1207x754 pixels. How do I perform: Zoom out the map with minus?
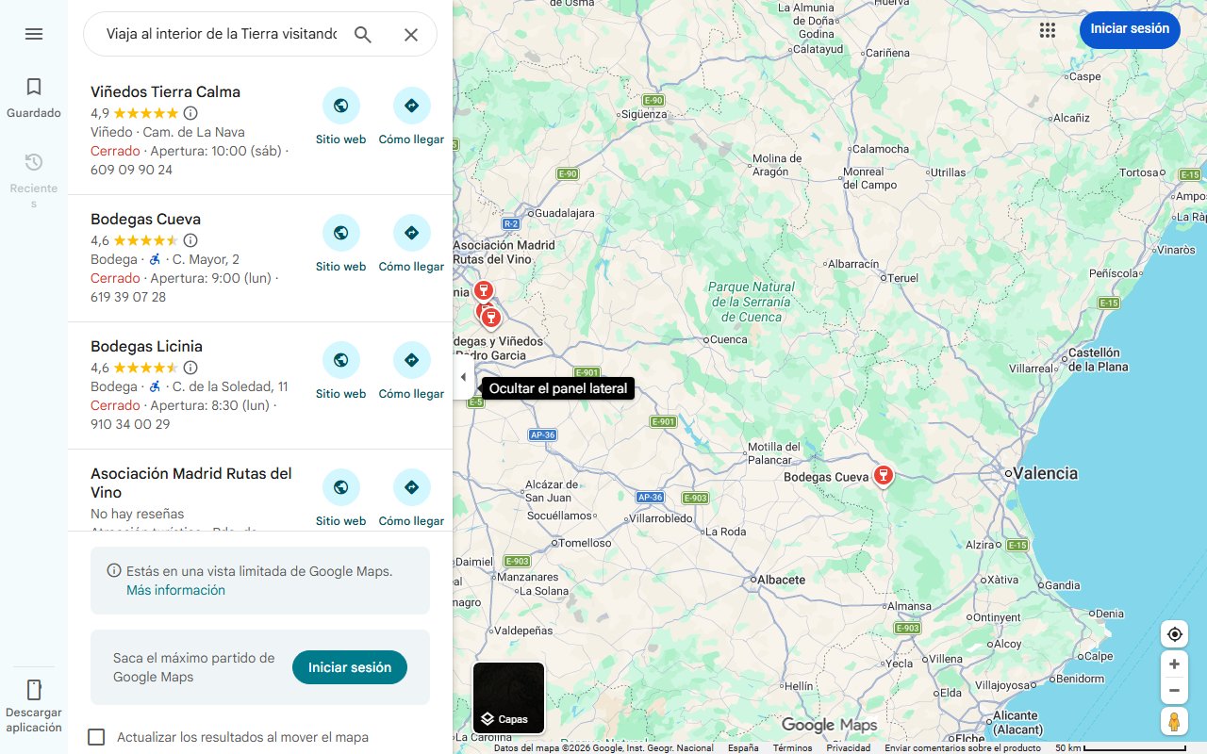[x=1174, y=691]
